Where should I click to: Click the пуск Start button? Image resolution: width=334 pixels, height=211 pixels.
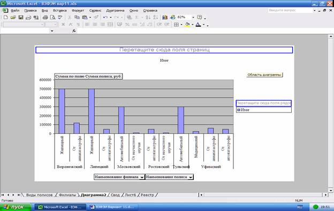pyautogui.click(x=16, y=207)
